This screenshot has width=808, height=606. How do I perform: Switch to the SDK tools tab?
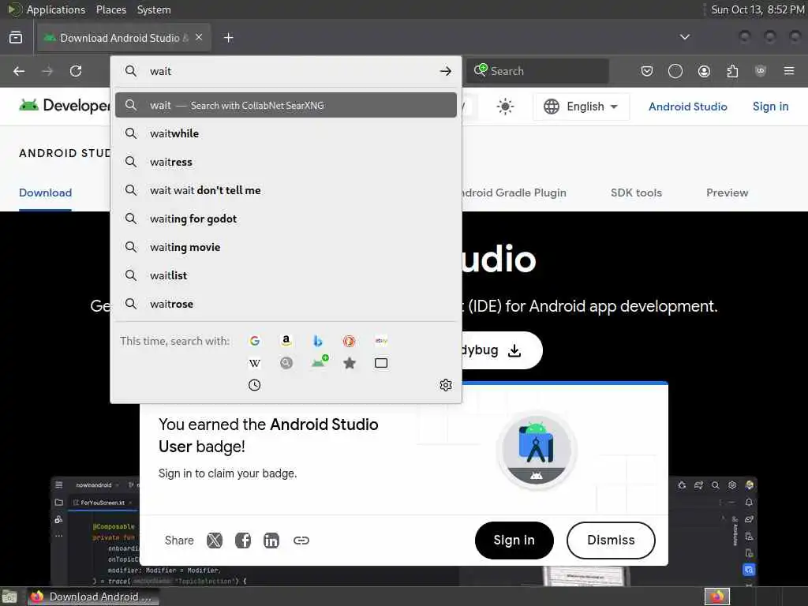point(636,193)
